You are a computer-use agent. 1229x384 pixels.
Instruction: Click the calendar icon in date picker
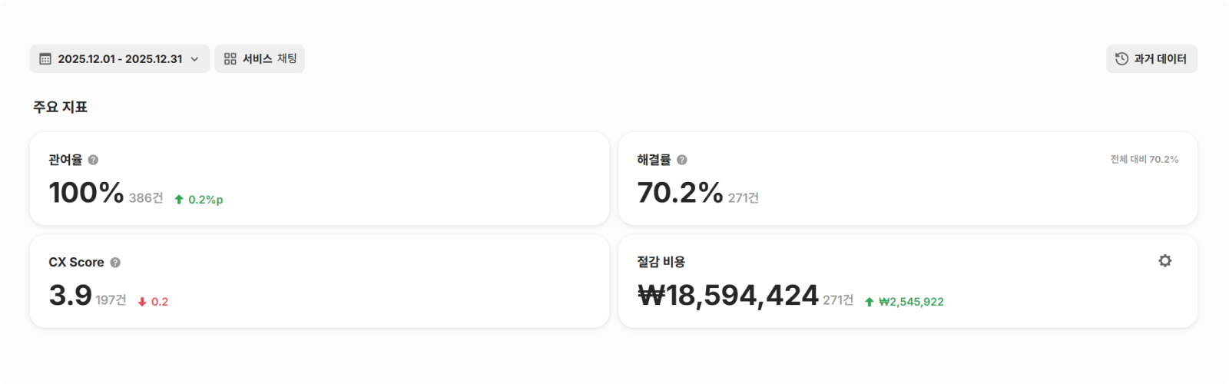pos(45,59)
